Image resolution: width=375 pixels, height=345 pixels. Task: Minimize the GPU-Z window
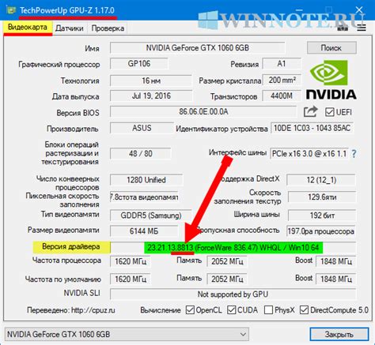pos(299,10)
